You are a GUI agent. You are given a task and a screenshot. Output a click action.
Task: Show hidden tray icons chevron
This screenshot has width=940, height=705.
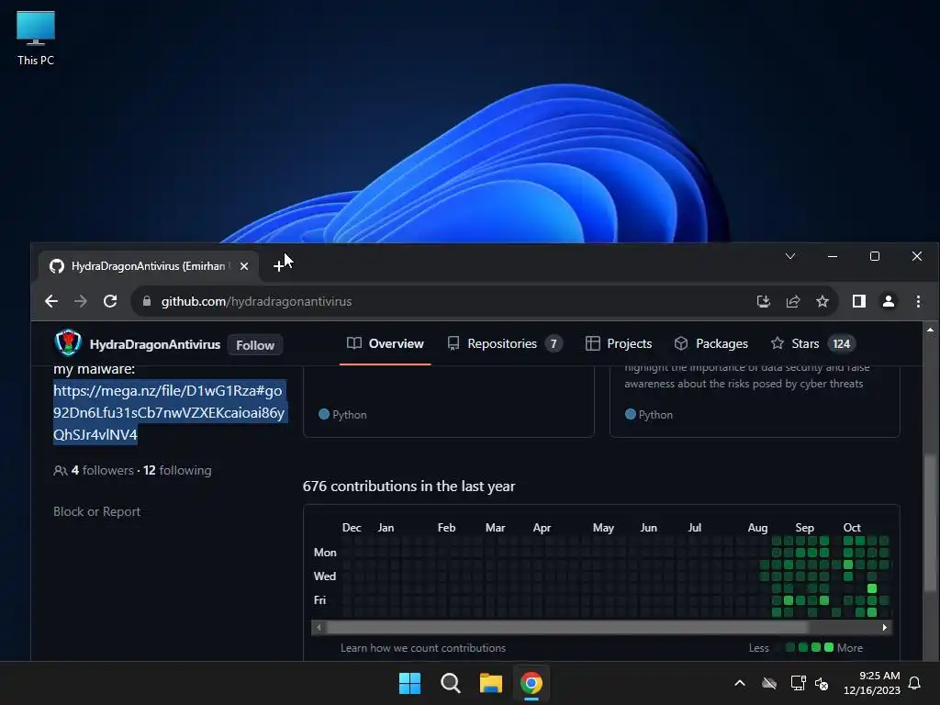click(740, 683)
